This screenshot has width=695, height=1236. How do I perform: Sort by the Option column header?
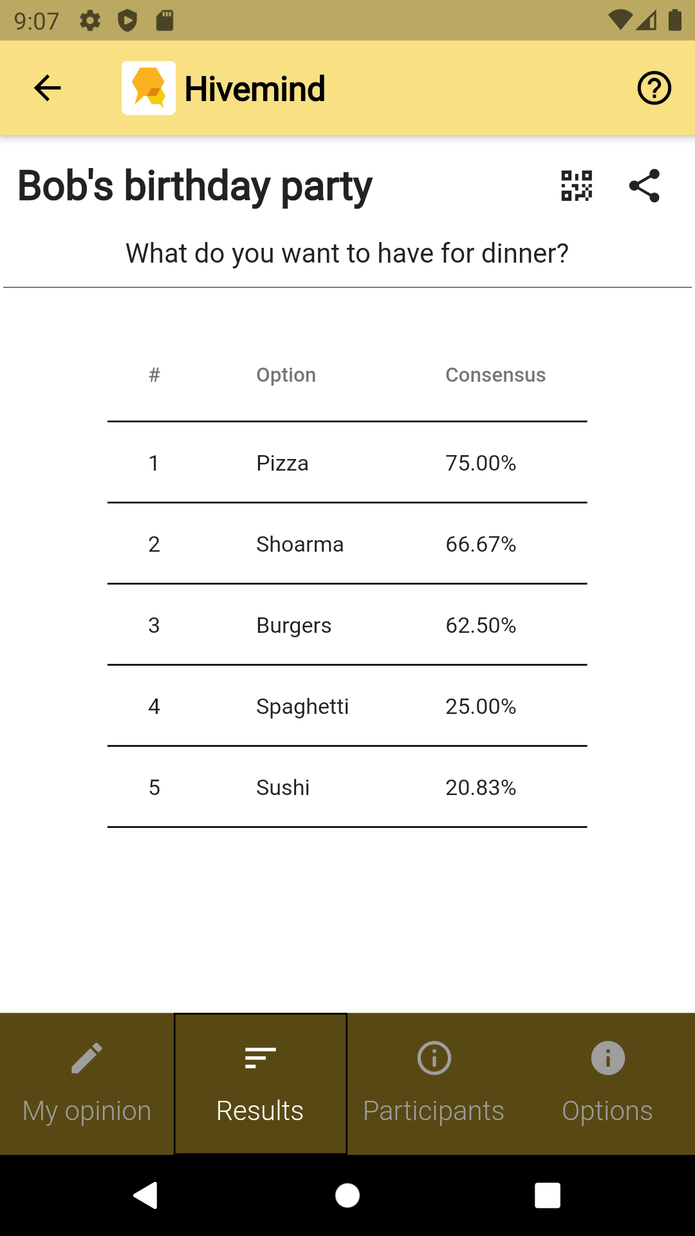286,375
